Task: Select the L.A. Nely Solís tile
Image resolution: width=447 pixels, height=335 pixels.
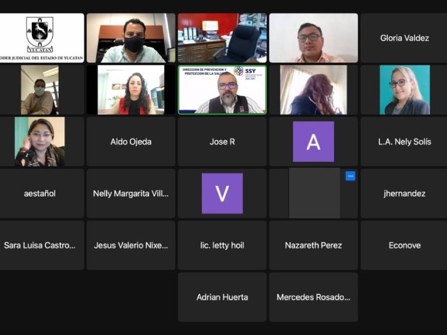Action: coord(405,142)
